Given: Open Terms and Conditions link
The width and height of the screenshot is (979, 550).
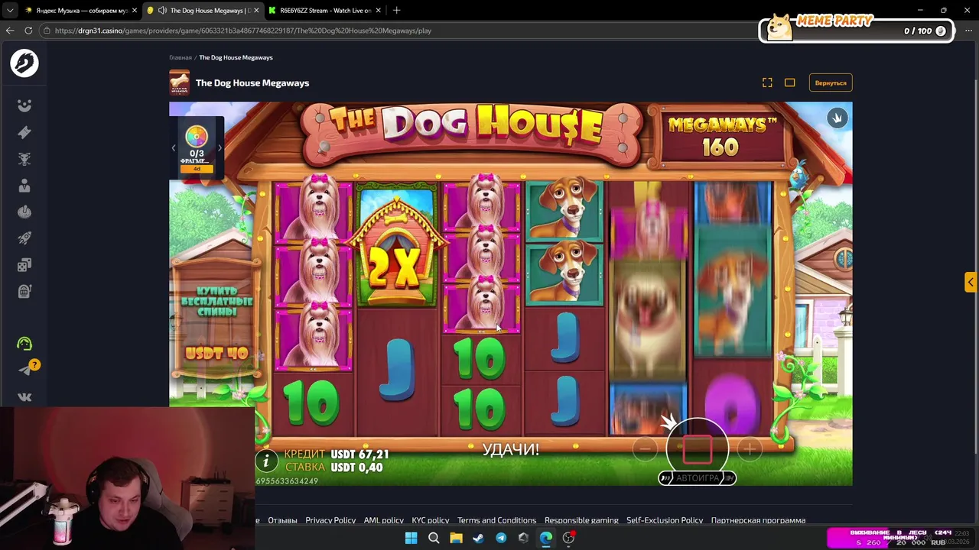Looking at the screenshot, I should click(x=496, y=520).
